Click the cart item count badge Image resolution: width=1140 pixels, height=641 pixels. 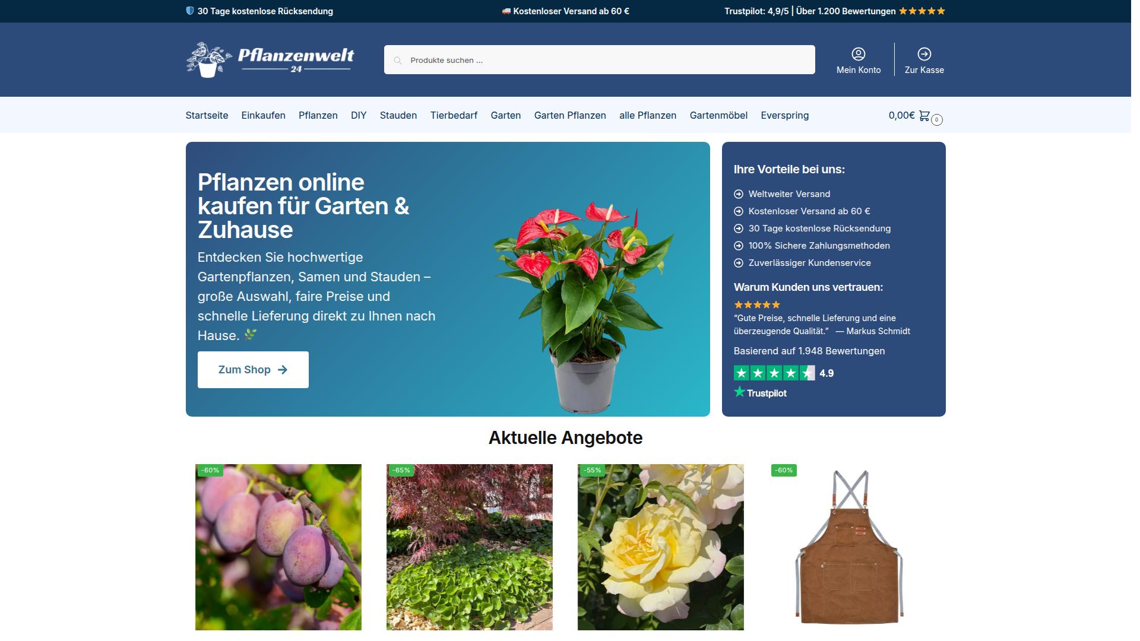tap(937, 120)
